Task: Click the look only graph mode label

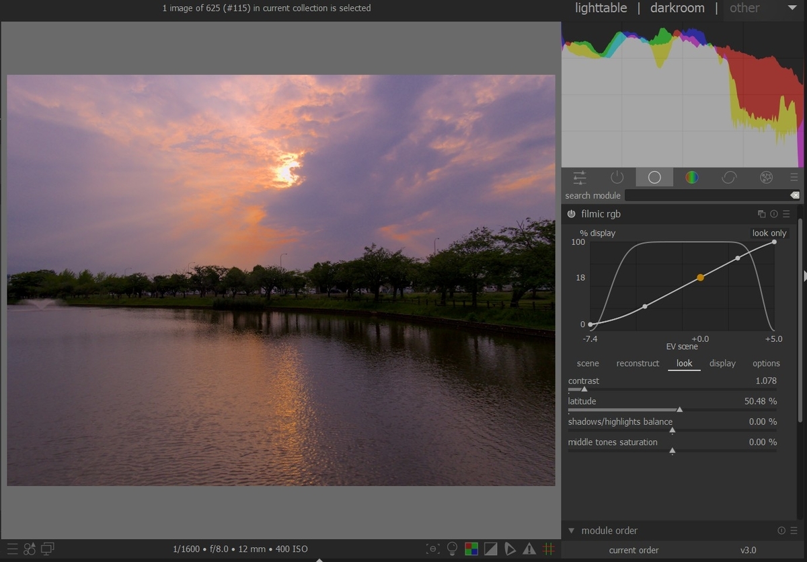Action: [769, 233]
